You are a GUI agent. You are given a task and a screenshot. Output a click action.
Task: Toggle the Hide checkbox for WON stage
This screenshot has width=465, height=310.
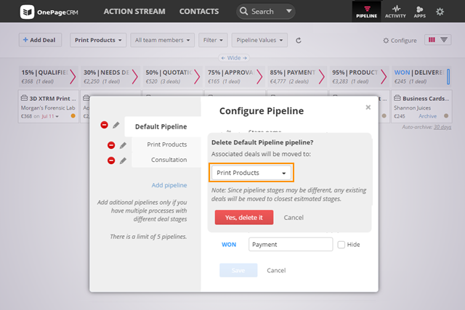341,245
